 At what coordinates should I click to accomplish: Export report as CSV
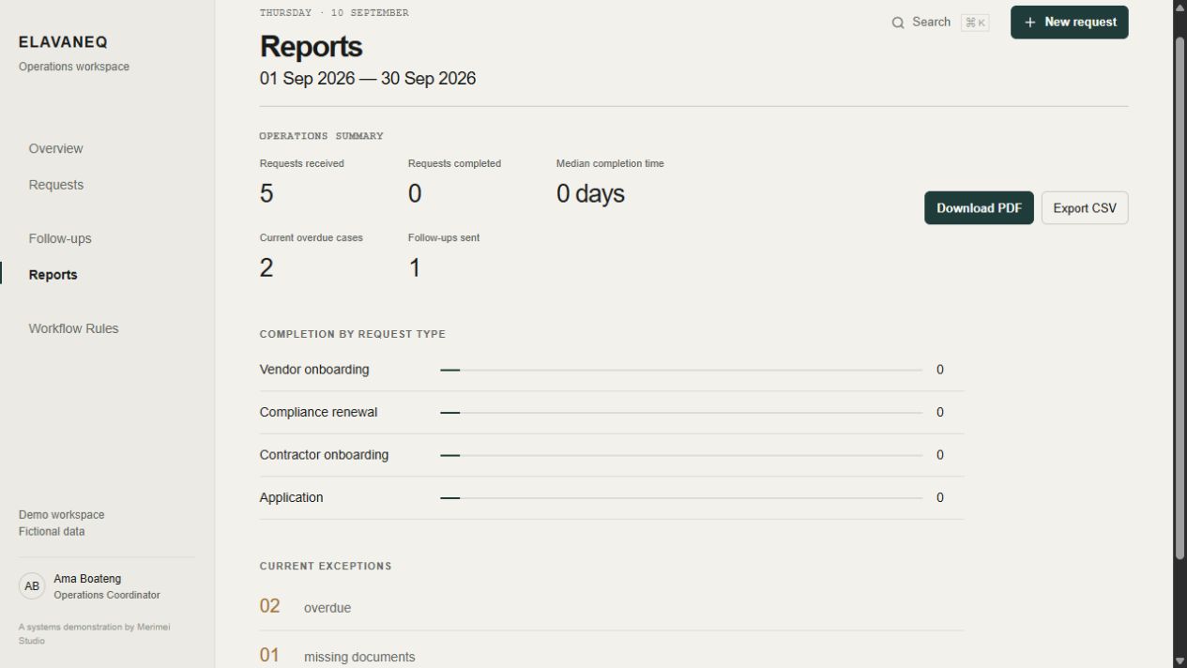[1085, 208]
